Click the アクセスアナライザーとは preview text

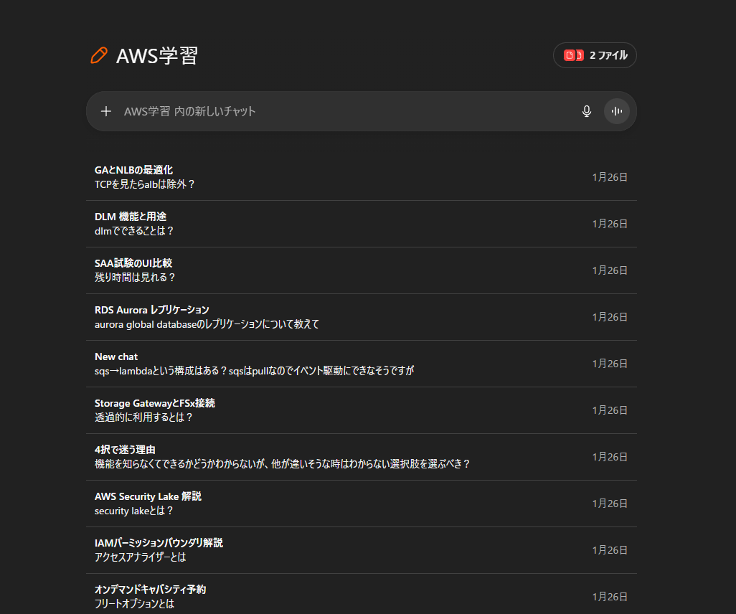[x=141, y=557]
